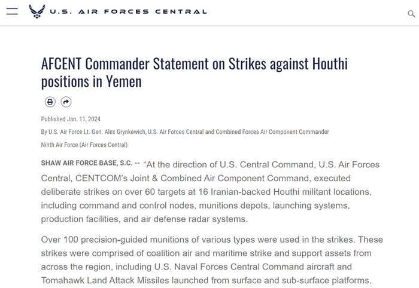Click the Air Force wings logo
The image size is (419, 288).
(x=37, y=11)
